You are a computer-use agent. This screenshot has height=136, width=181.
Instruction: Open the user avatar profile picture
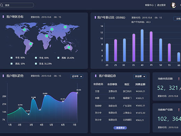pos(174,5)
